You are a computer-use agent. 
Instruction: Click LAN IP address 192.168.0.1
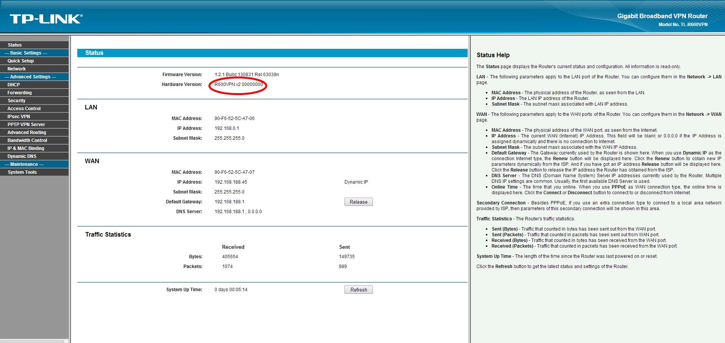(227, 128)
